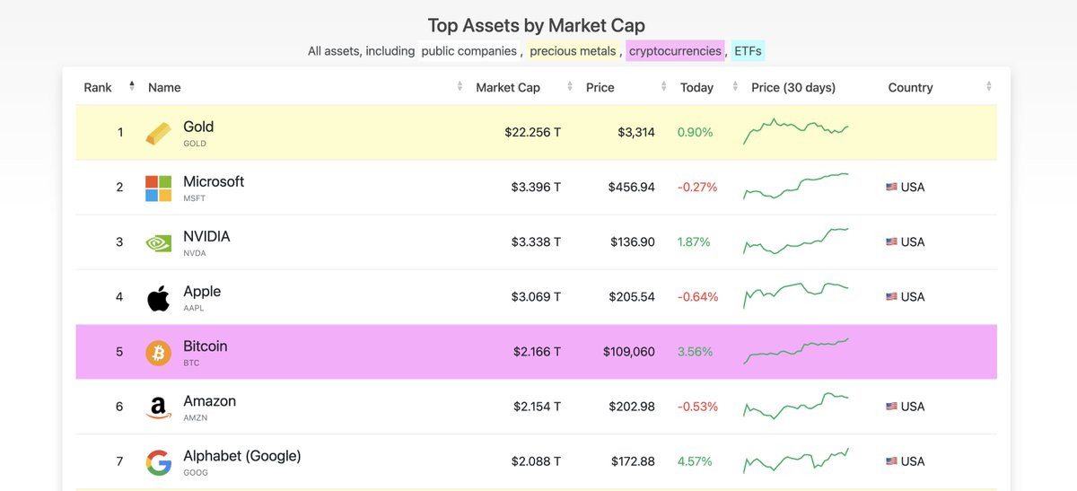The image size is (1077, 491).
Task: Open NVIDIA 30-day price sparkline
Action: point(796,241)
